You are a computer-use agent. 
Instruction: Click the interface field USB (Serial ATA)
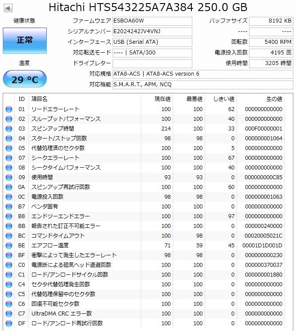[152, 42]
